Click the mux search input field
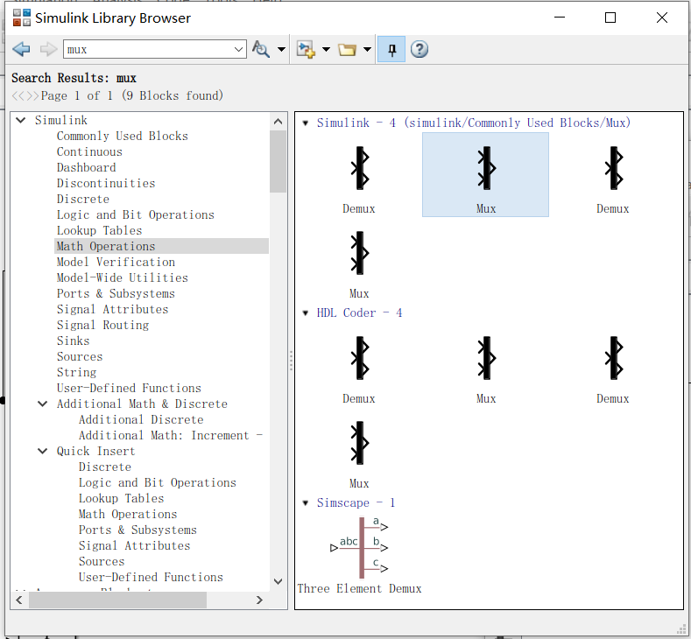 tap(149, 49)
